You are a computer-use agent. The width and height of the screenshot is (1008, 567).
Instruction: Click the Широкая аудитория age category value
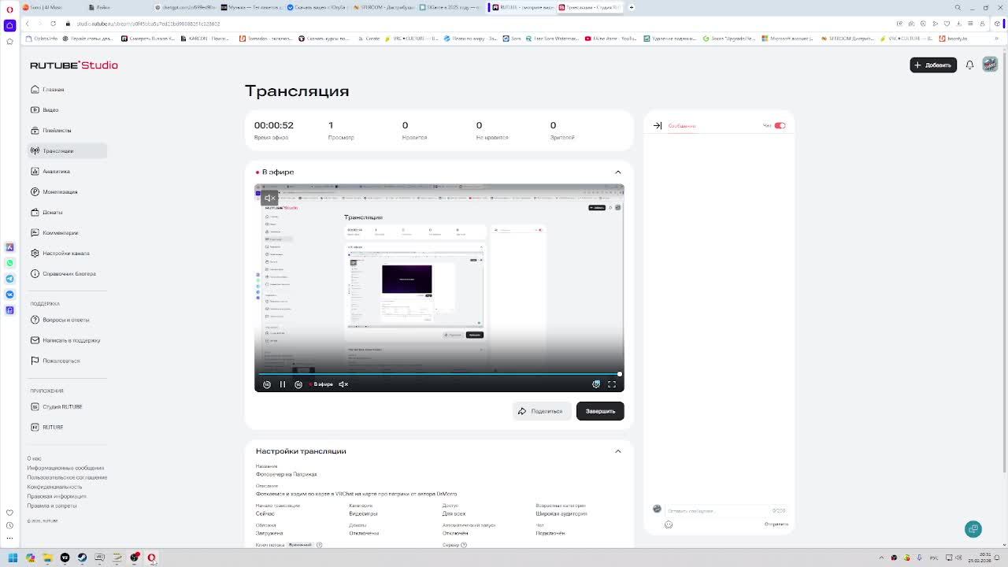click(561, 513)
